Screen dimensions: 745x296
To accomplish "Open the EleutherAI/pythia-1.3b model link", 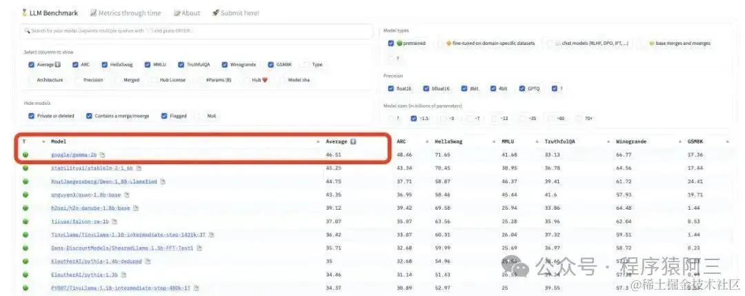I will click(85, 275).
